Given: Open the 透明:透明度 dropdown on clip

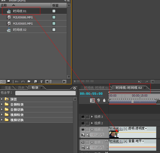Looking at the screenshot, I should [137, 128].
